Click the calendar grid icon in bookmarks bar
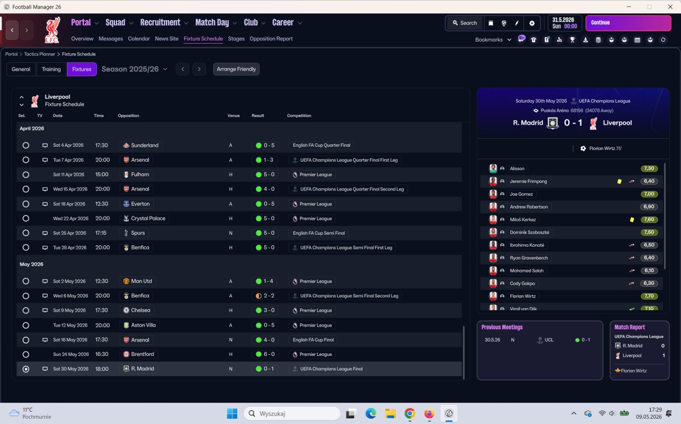Viewport: 681px width, 424px height. (x=637, y=39)
